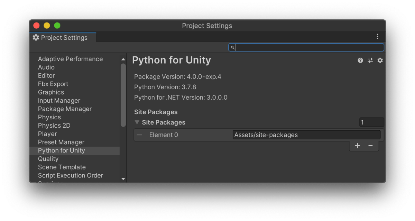Select Package Manager in the sidebar
This screenshot has height=221, width=415.
(65, 109)
